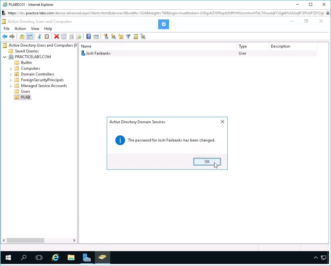The image size is (331, 266).
Task: Open the View menu
Action: point(35,29)
